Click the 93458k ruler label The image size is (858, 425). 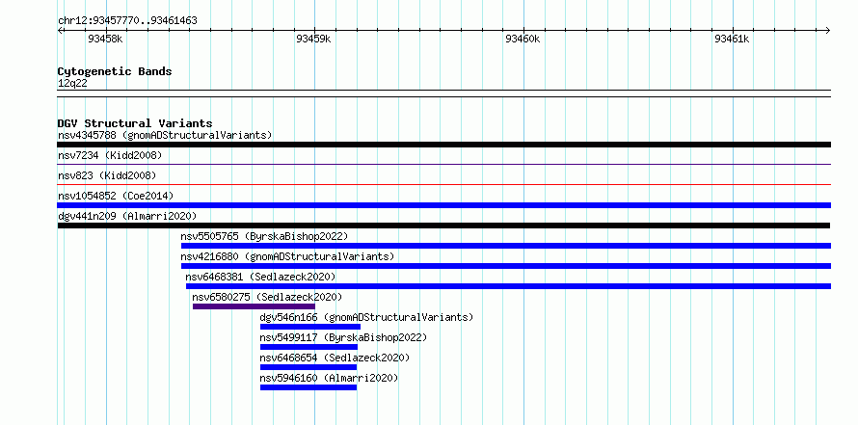click(105, 39)
